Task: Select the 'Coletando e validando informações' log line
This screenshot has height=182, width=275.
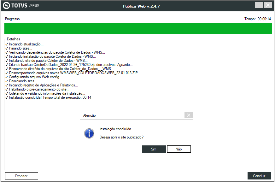Action: [45, 93]
